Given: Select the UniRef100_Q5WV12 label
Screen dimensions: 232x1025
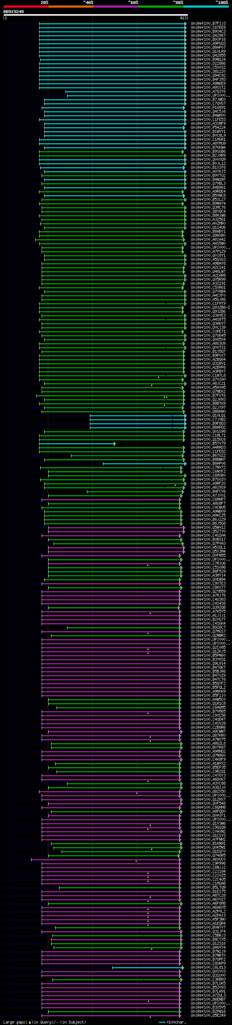Looking at the screenshot, I should 208,528.
